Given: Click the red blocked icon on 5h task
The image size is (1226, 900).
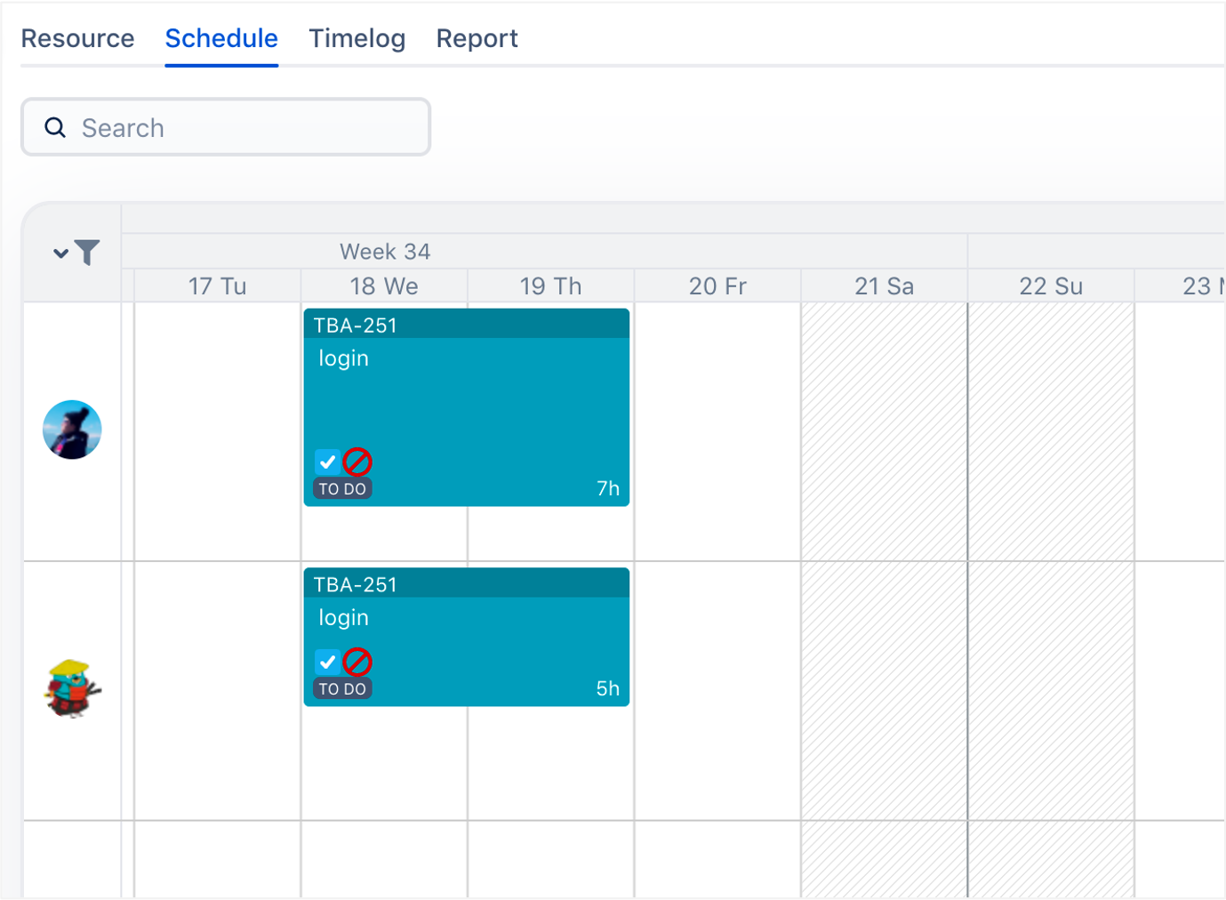Looking at the screenshot, I should (x=357, y=662).
